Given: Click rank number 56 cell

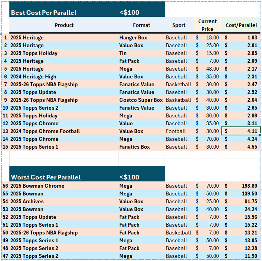Looking at the screenshot, I should 5,186.
